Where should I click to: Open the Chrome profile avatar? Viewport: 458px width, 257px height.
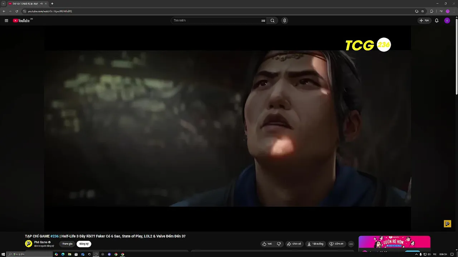pos(447,11)
